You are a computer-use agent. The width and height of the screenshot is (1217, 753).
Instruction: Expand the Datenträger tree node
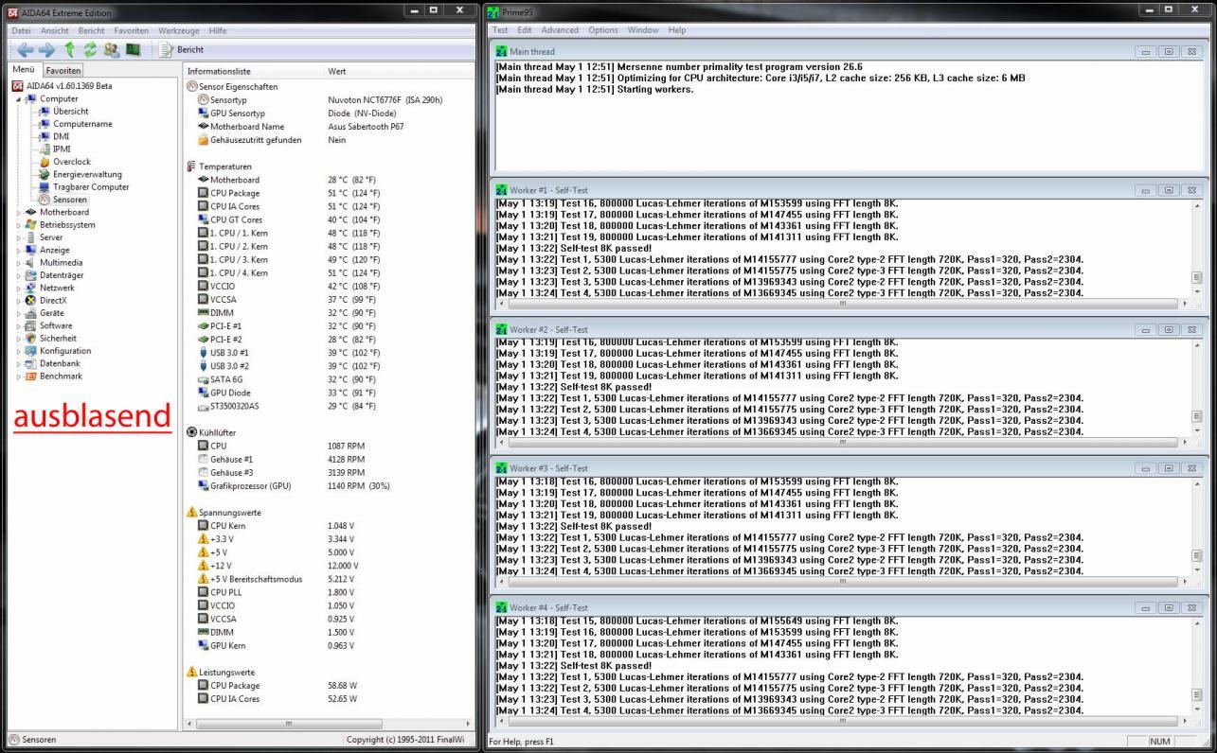tap(18, 275)
